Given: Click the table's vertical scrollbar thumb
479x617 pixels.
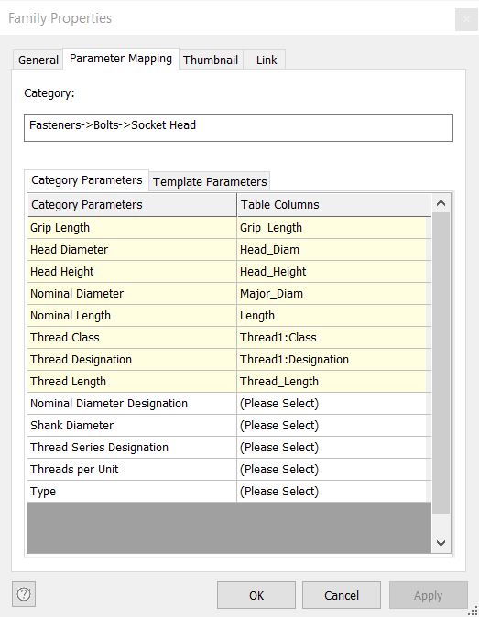Looking at the screenshot, I should click(441, 363).
